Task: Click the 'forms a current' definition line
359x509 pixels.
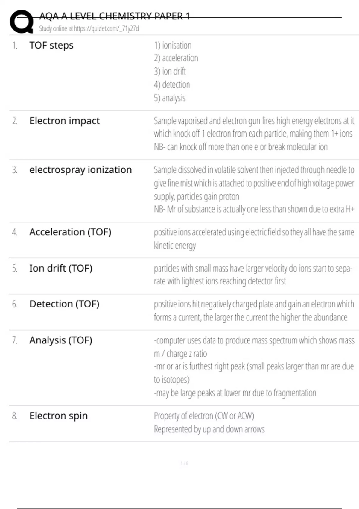Action: [250, 317]
